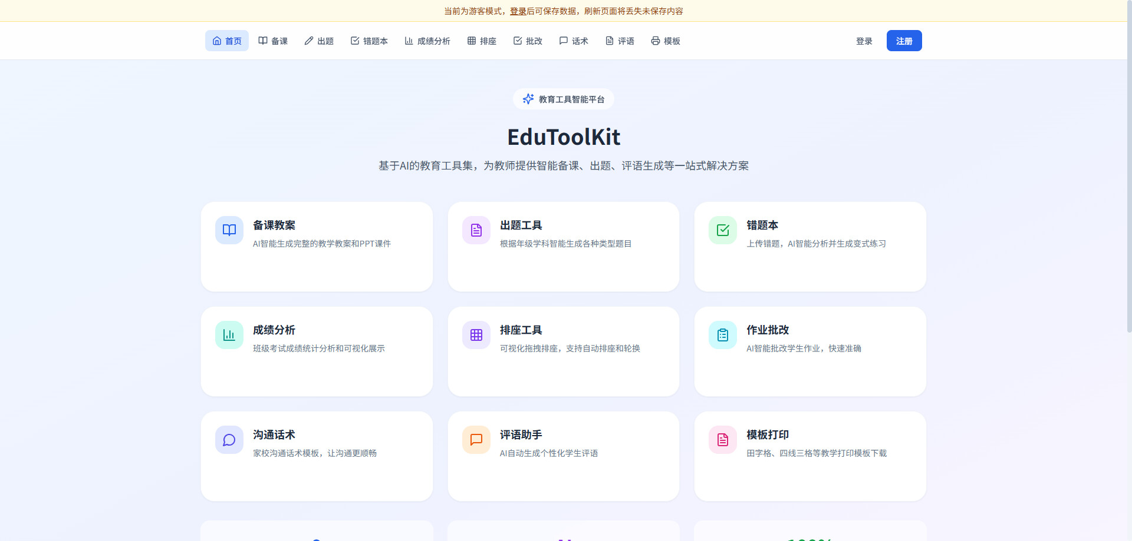This screenshot has height=541, width=1132.
Task: Open the 错题本 card title
Action: pos(762,225)
